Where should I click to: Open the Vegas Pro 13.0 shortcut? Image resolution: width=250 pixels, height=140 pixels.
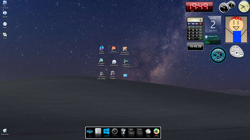coord(126,63)
